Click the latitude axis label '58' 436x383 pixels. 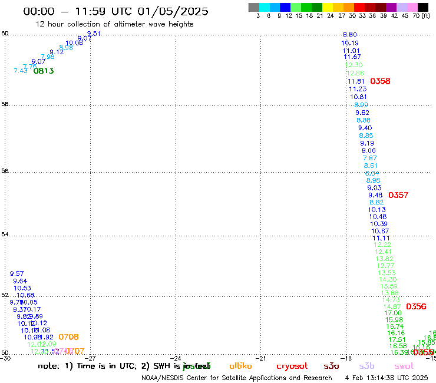point(5,104)
